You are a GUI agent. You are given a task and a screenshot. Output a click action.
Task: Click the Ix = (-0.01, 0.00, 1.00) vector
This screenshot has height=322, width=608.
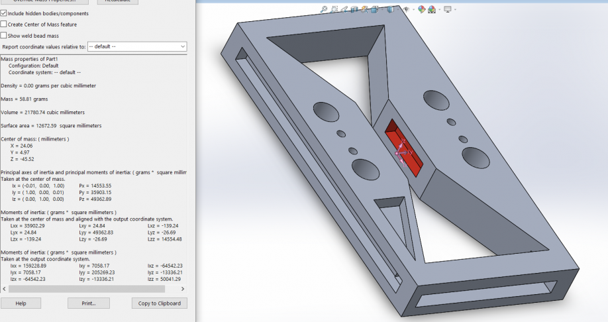pyautogui.click(x=38, y=186)
